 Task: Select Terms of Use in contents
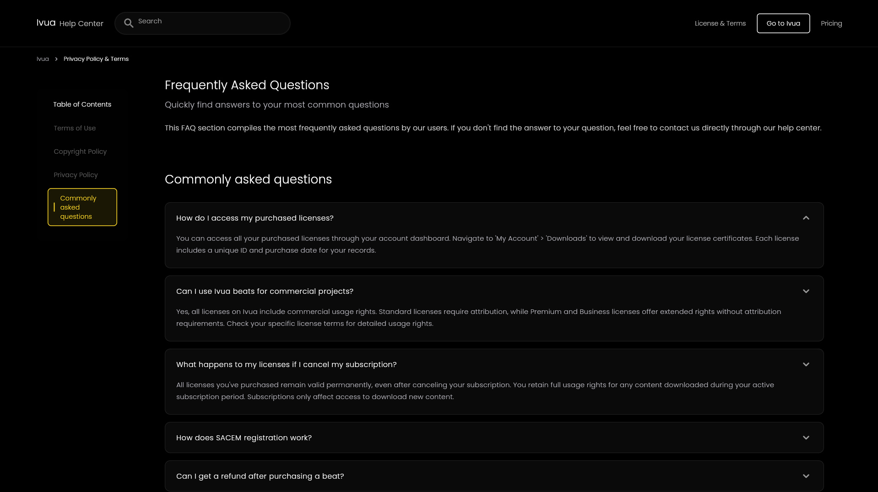point(75,128)
